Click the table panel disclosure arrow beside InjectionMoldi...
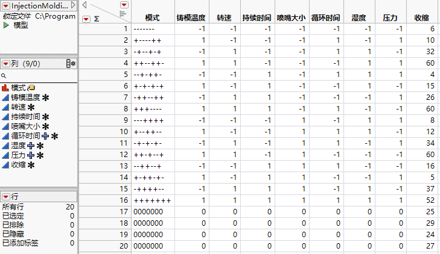Image resolution: width=440 pixels, height=254 pixels. (x=73, y=5)
